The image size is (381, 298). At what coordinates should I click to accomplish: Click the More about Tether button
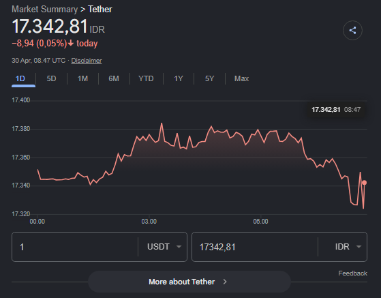pos(189,282)
